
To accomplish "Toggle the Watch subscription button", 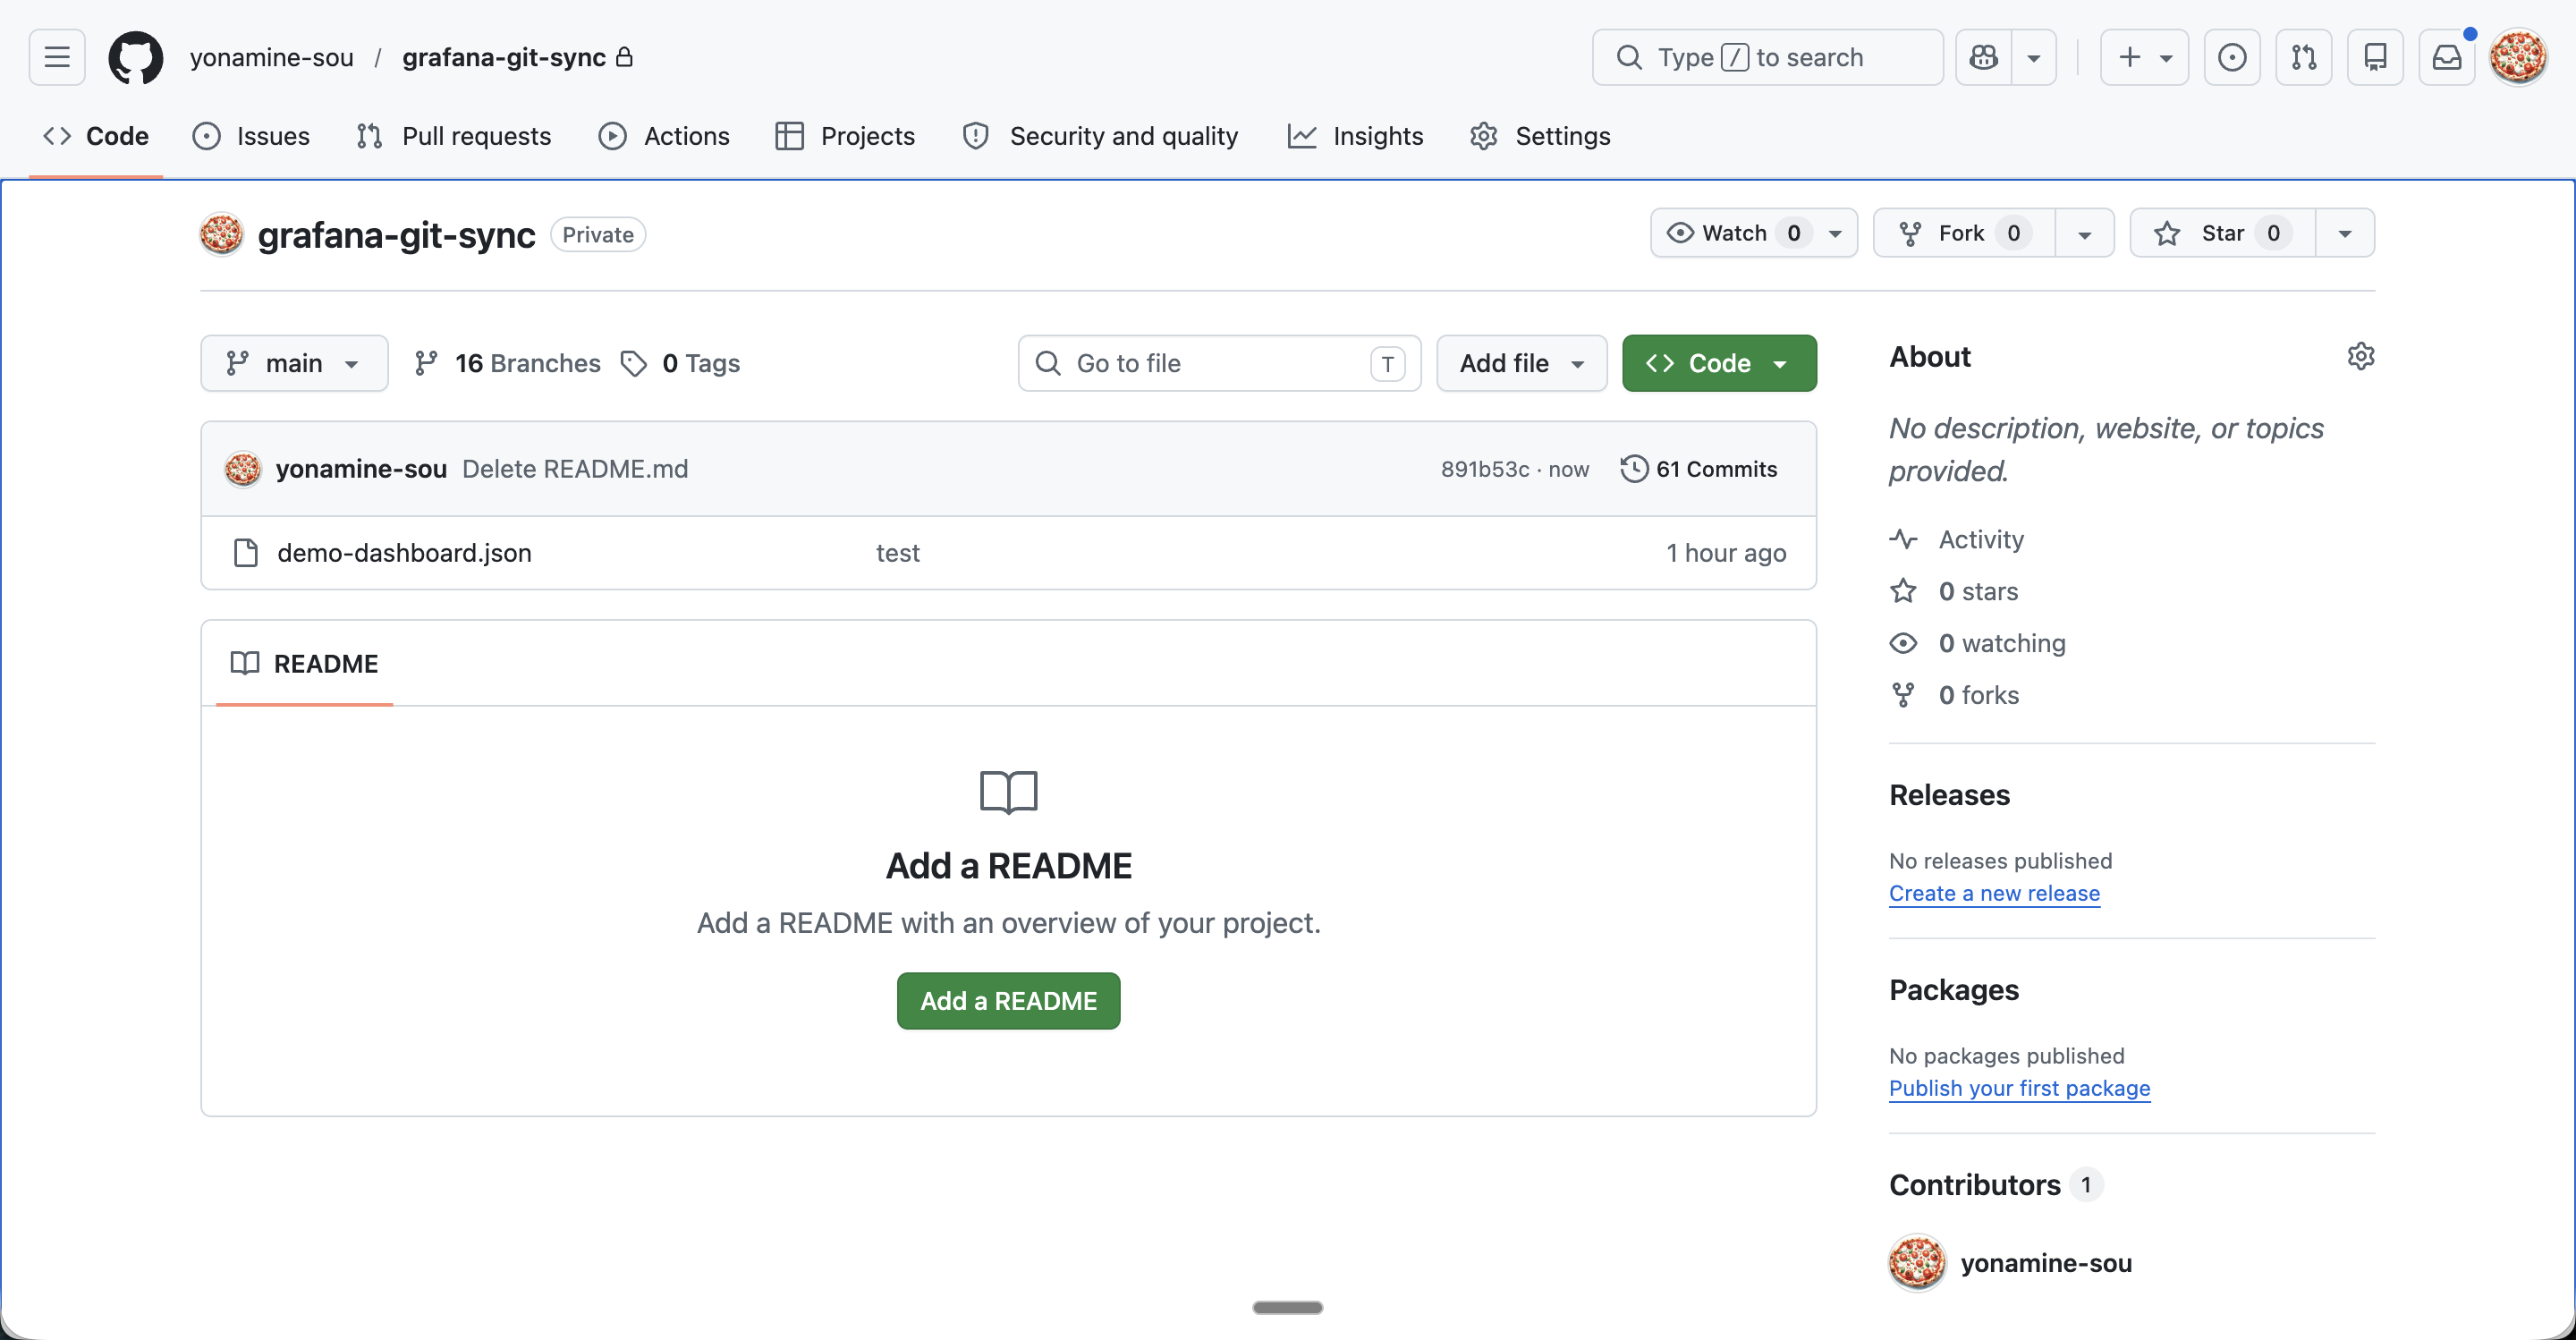I will pos(1735,233).
